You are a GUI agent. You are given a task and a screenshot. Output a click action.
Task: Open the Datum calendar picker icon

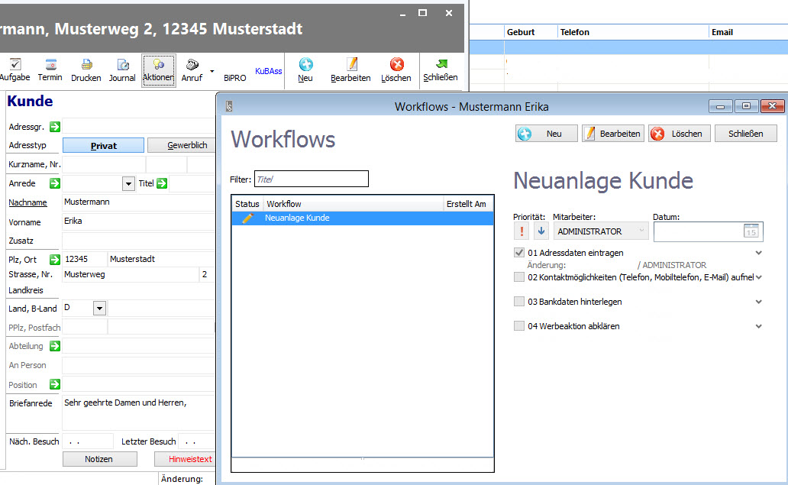751,231
